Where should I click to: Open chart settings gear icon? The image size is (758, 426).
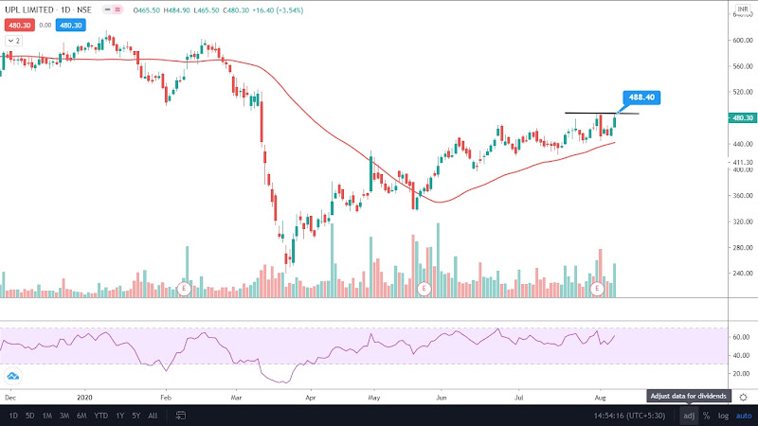(743, 398)
